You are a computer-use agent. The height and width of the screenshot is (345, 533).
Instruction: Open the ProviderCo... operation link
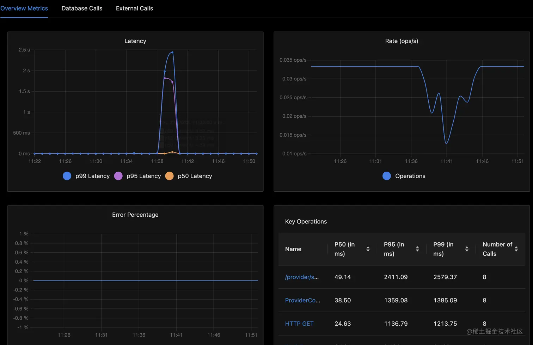click(x=302, y=300)
